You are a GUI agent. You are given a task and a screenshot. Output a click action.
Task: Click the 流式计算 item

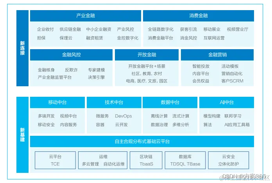click(181, 116)
